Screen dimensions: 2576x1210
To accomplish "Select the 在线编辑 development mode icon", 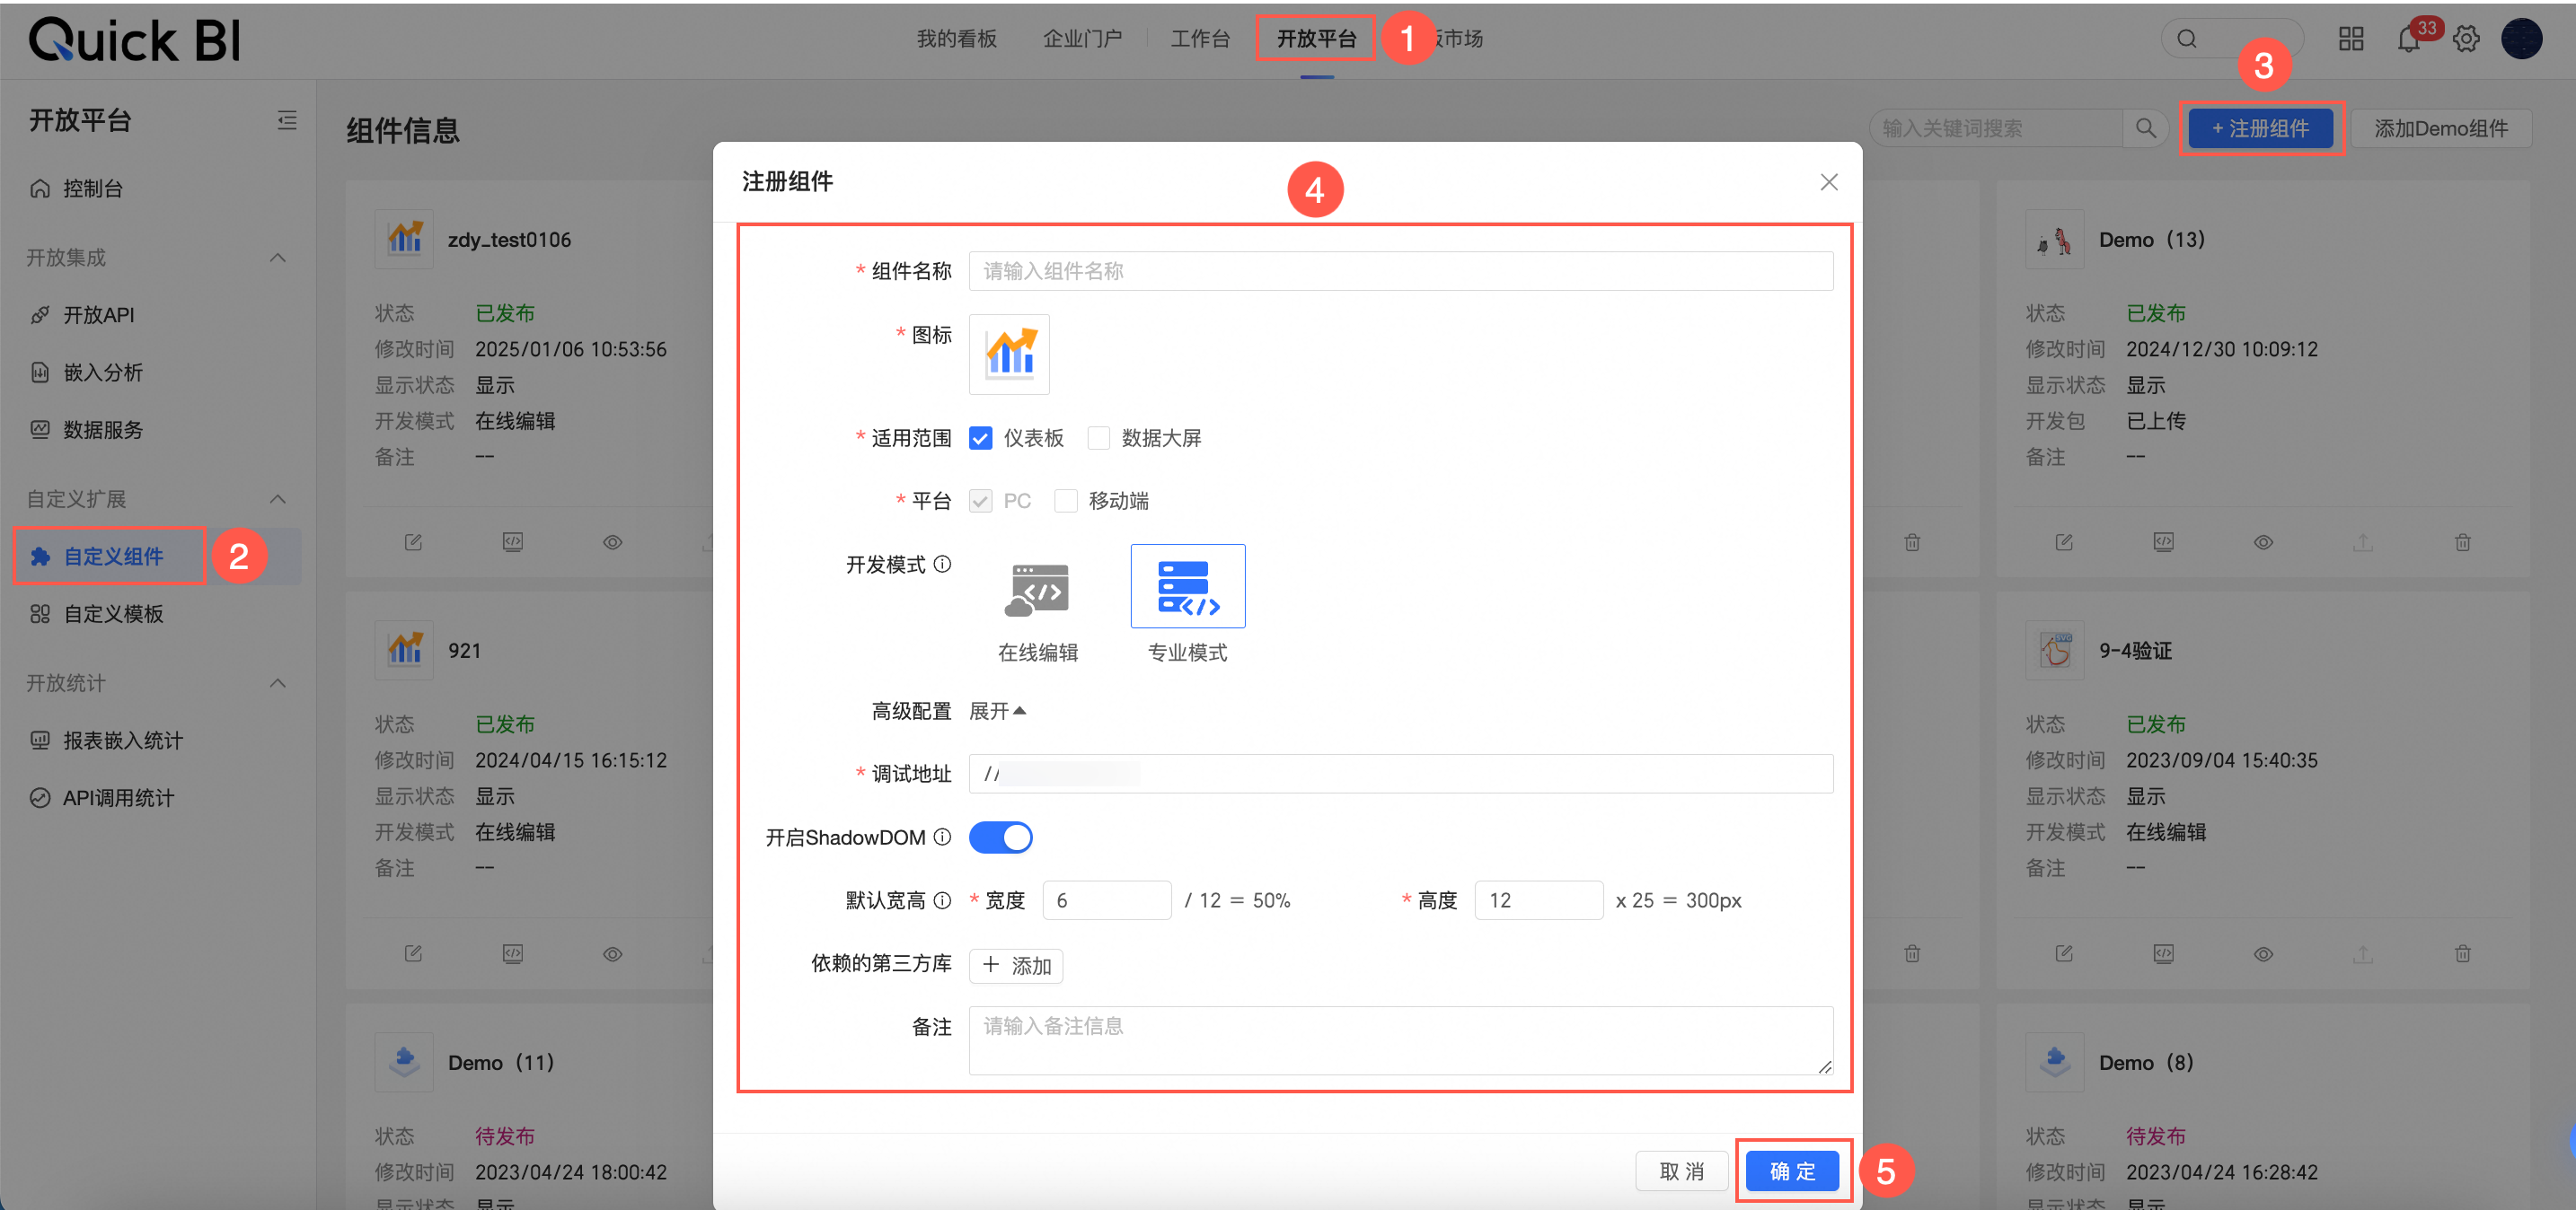I will coord(1037,589).
